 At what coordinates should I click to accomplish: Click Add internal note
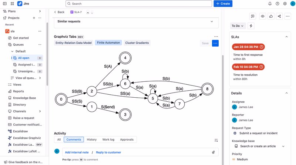click(77, 152)
